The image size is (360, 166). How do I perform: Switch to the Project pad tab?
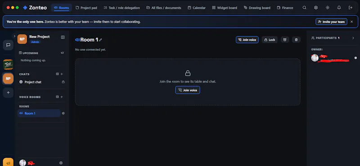86,8
